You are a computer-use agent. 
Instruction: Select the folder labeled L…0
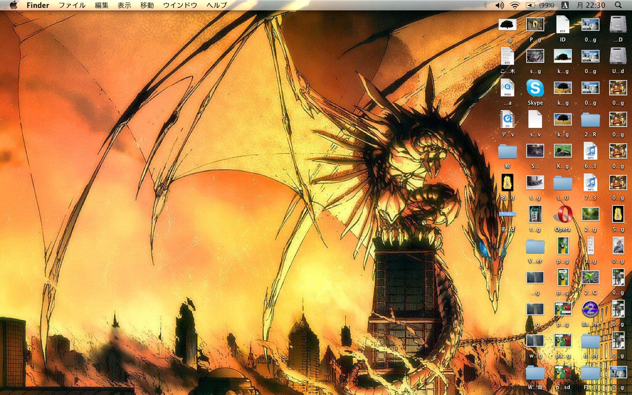click(x=563, y=183)
